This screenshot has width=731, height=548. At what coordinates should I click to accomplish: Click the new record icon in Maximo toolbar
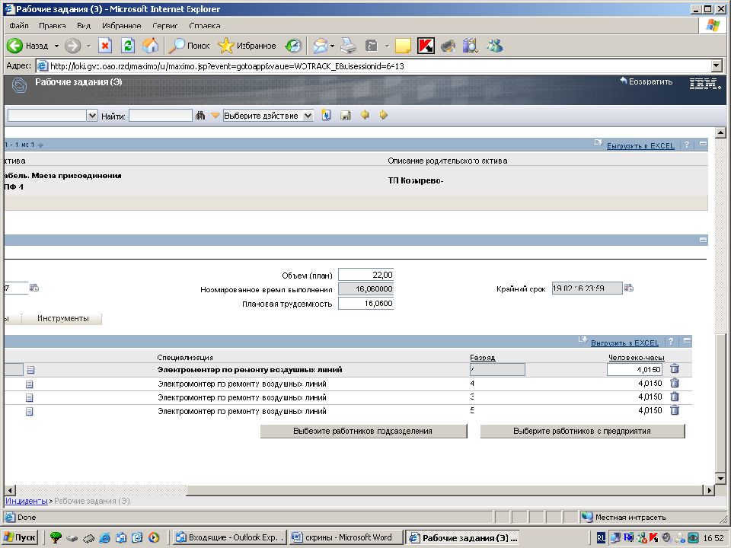point(327,115)
